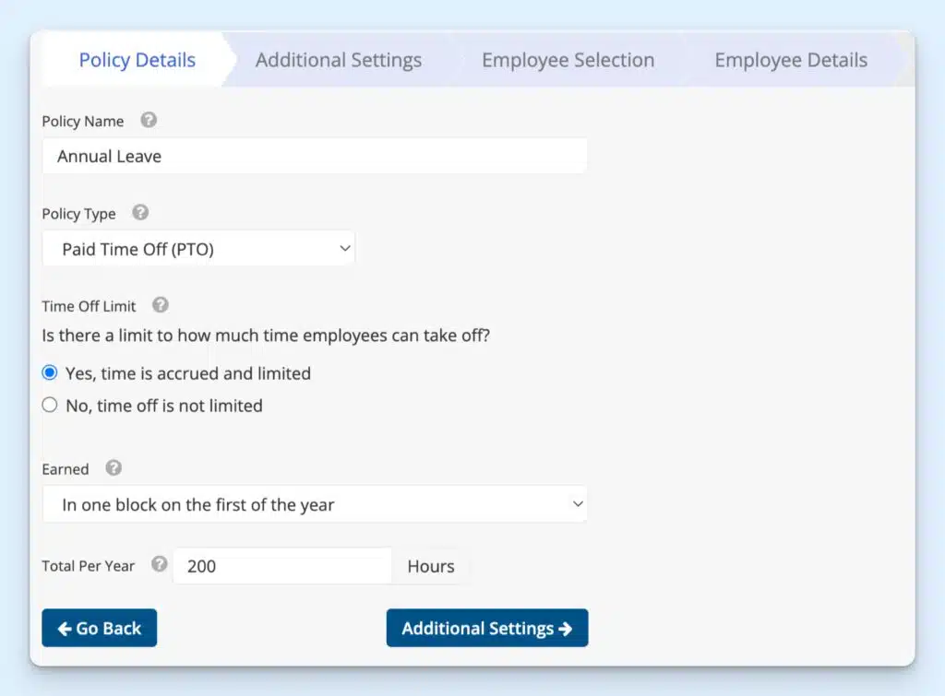Open the Policy Type help tooltip
The height and width of the screenshot is (696, 945).
click(139, 213)
